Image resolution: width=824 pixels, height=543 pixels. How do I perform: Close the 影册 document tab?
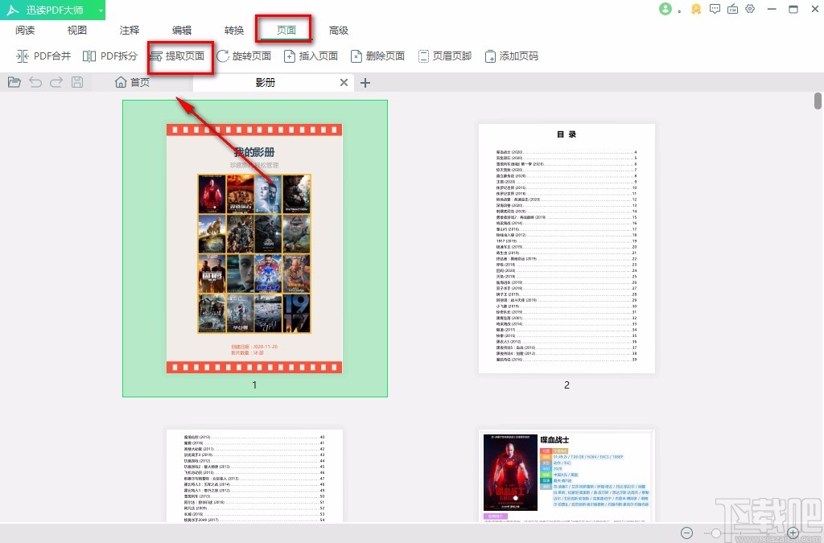click(x=344, y=82)
